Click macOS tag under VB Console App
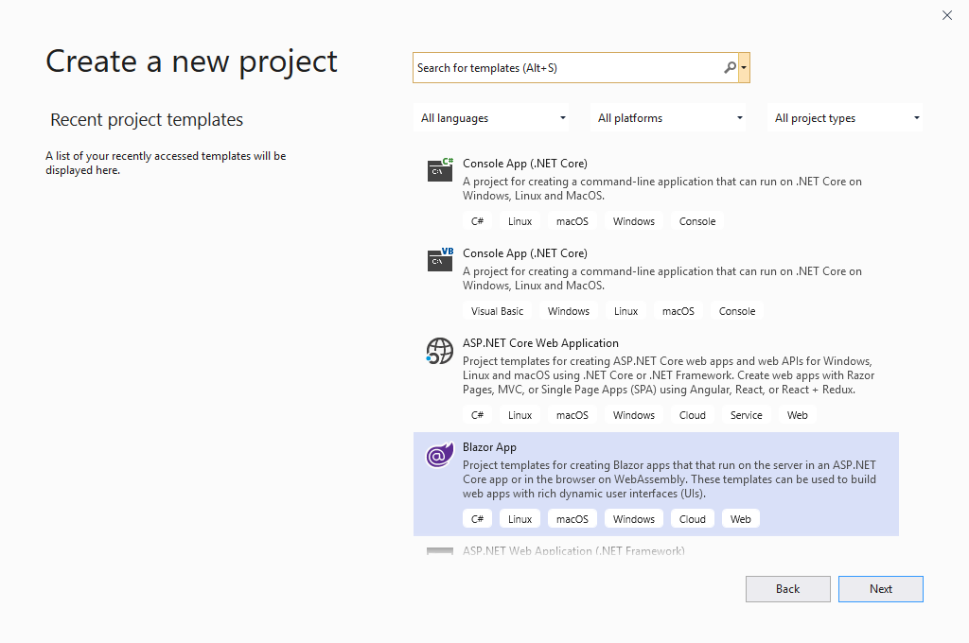The width and height of the screenshot is (969, 643). point(678,311)
